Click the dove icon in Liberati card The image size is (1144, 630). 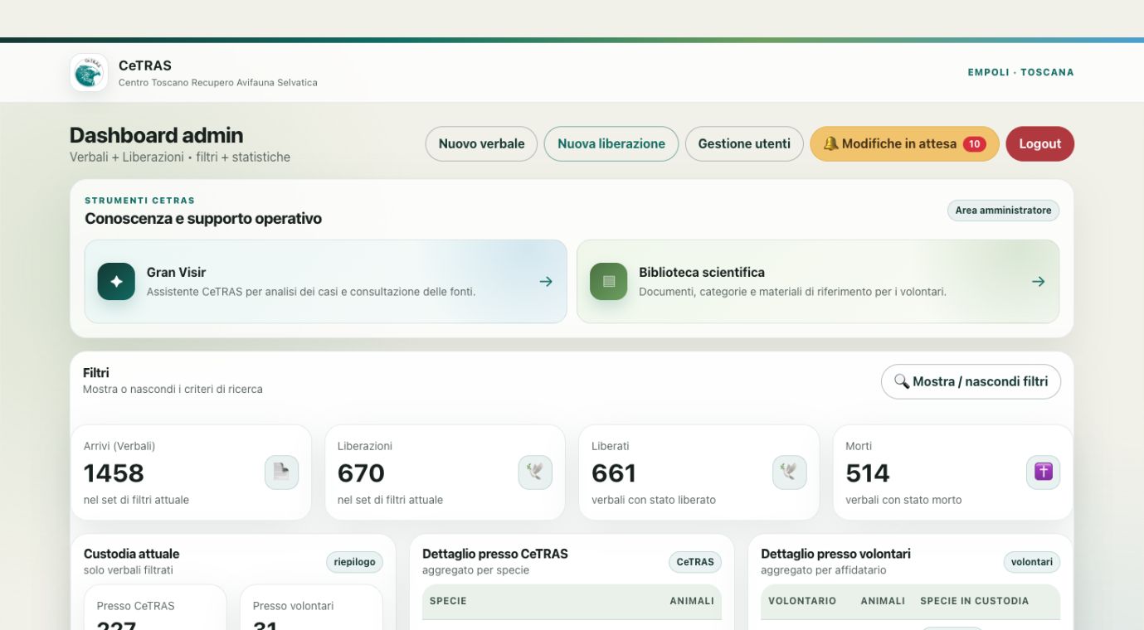point(790,472)
